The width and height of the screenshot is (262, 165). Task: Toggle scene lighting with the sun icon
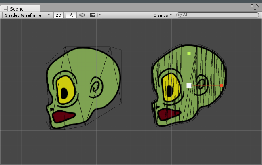click(71, 15)
